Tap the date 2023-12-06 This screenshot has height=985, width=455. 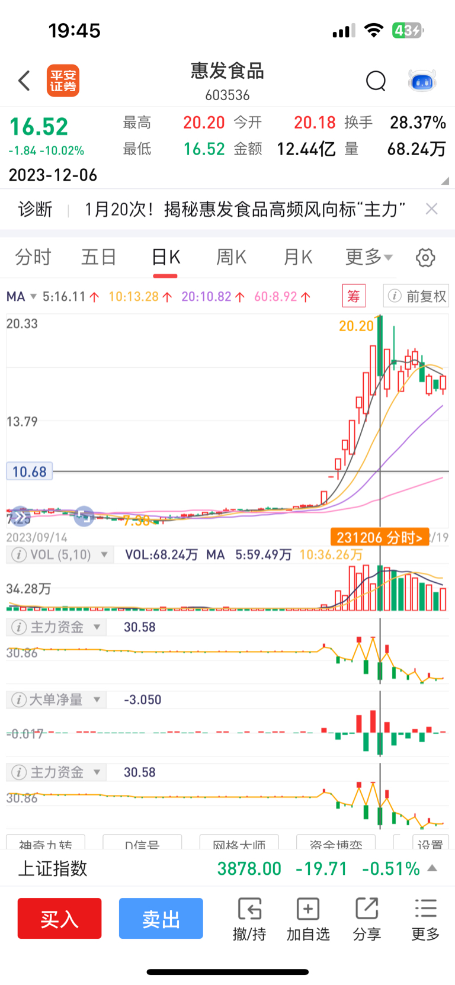point(53,175)
